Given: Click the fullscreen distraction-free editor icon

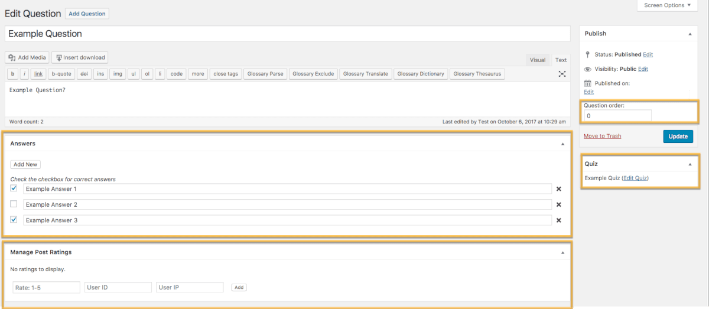Looking at the screenshot, I should [x=562, y=74].
